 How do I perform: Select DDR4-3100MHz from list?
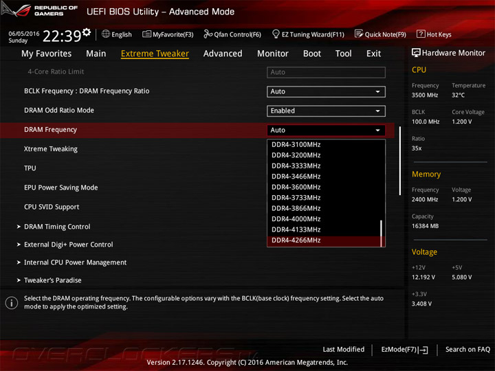pyautogui.click(x=324, y=145)
